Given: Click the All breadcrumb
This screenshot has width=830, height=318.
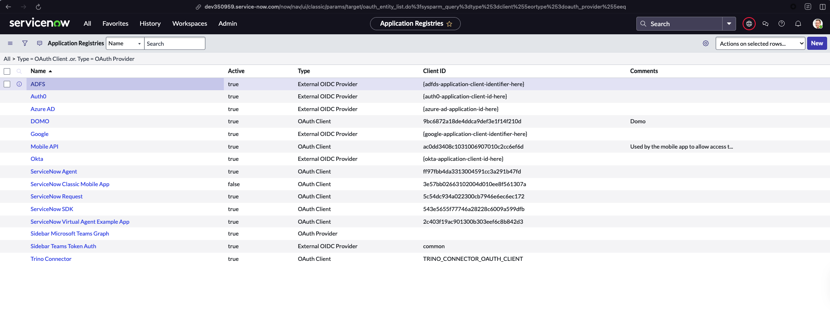Looking at the screenshot, I should pyautogui.click(x=7, y=59).
